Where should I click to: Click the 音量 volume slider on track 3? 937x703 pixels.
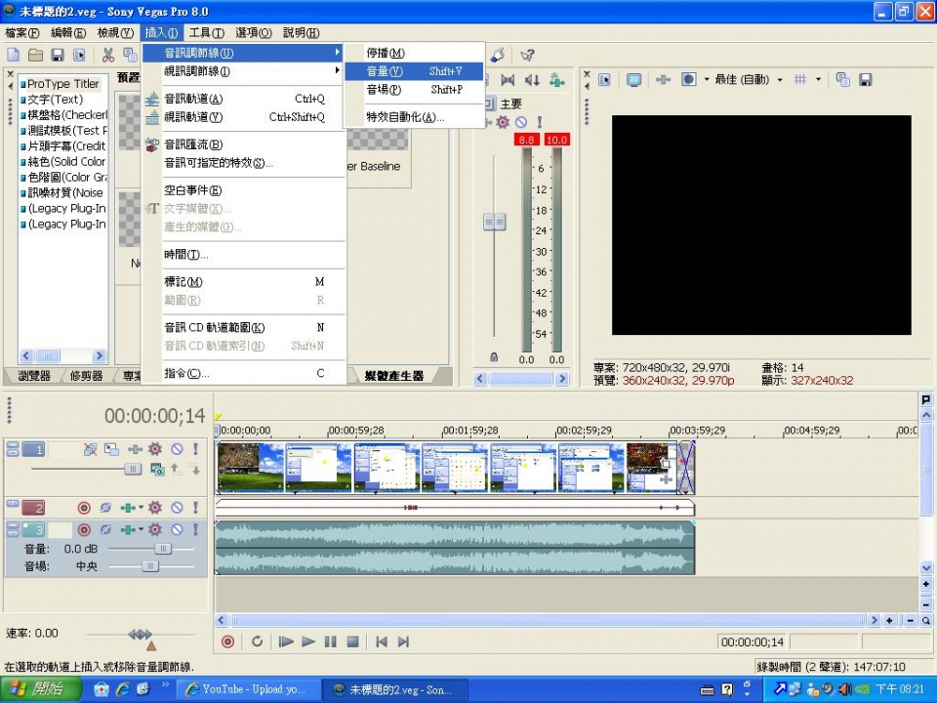(162, 549)
